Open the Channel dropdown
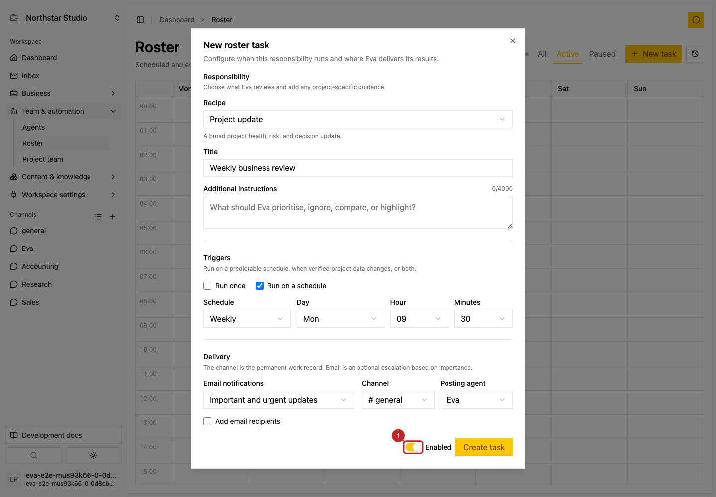The height and width of the screenshot is (497, 716). click(398, 400)
